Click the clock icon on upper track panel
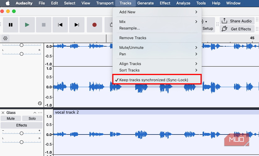Viewport: 259px width, 156px height. click(40, 103)
